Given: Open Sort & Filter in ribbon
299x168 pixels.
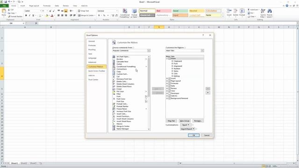Looking at the screenshot, I should [263, 13].
